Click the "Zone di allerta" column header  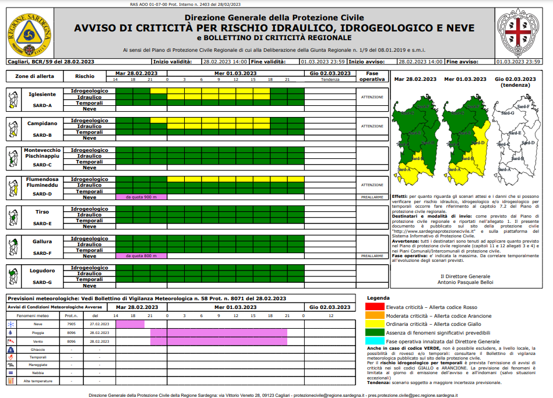[34, 76]
